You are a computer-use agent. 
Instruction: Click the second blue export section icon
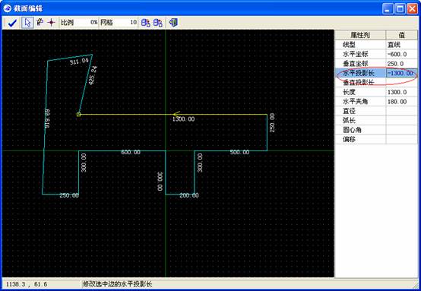point(158,23)
